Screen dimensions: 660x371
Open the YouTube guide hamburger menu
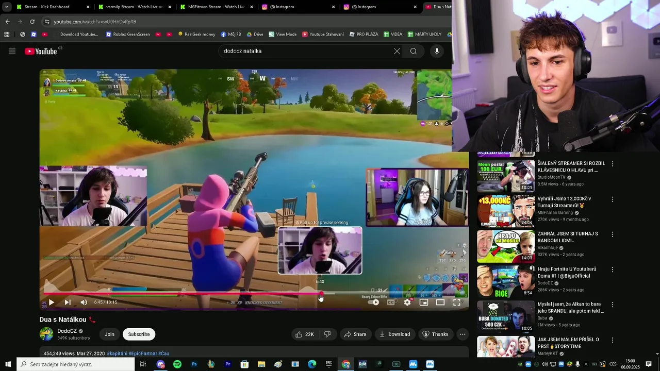point(12,51)
